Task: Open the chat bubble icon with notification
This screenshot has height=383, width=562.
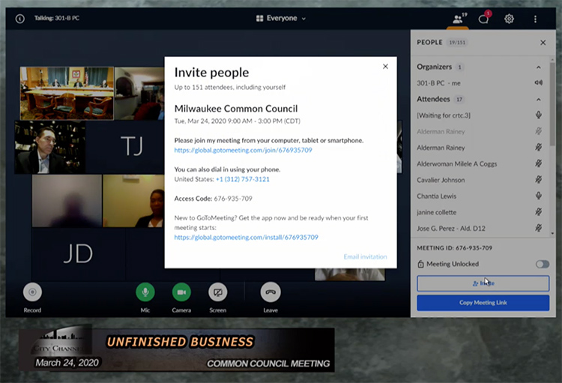Action: coord(483,19)
